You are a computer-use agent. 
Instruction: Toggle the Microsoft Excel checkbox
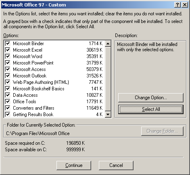pos(8,50)
